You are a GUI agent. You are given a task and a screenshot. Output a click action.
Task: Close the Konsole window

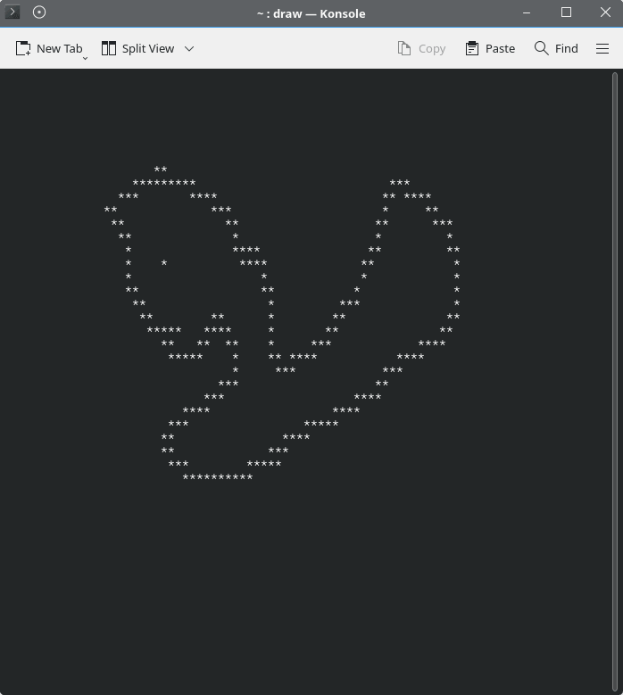point(605,12)
